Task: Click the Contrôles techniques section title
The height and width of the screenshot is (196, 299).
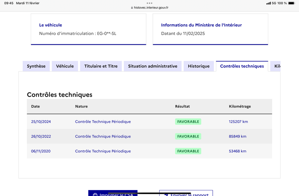Action: point(59,95)
